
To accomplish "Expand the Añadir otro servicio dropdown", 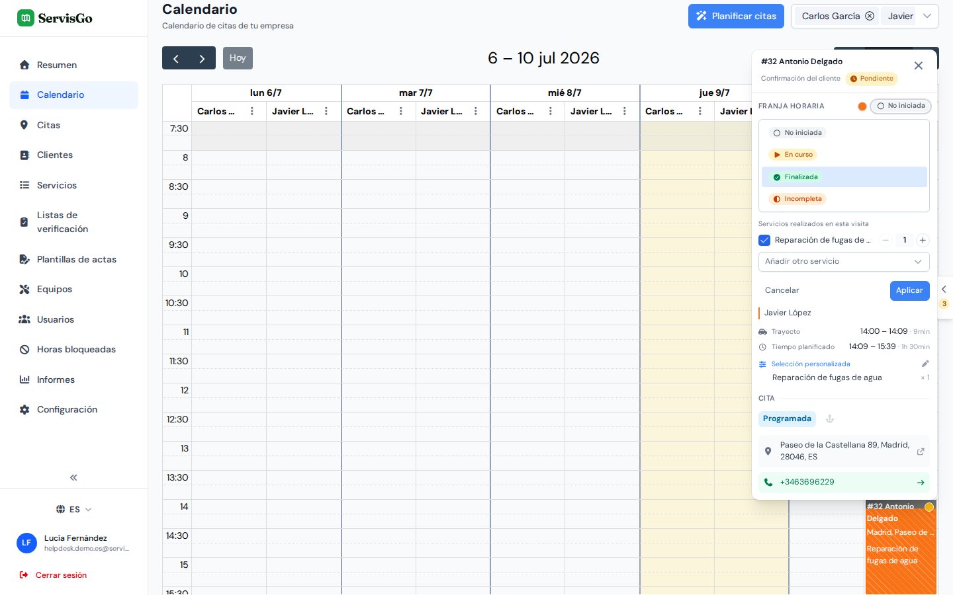I will coord(844,262).
